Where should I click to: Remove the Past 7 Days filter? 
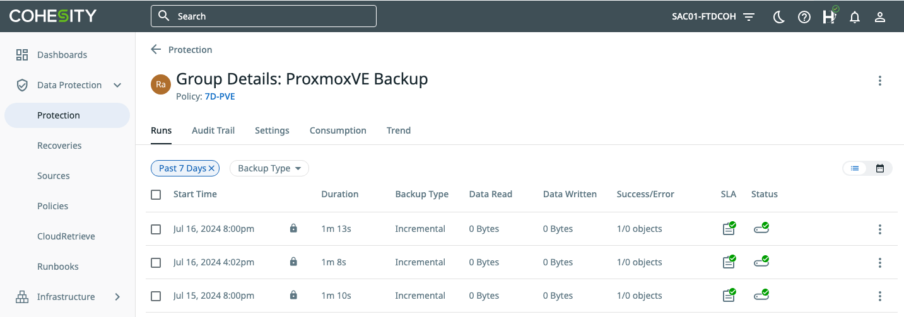click(212, 168)
